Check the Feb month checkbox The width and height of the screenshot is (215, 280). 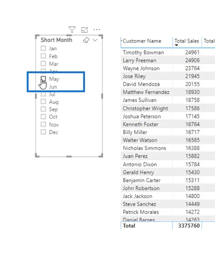[x=43, y=56]
